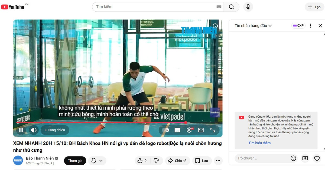
Task: Open the emoji picker in chat
Action: 293,158
